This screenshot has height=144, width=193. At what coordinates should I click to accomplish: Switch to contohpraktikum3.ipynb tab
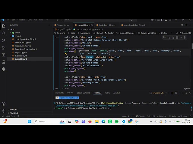tap(134, 25)
